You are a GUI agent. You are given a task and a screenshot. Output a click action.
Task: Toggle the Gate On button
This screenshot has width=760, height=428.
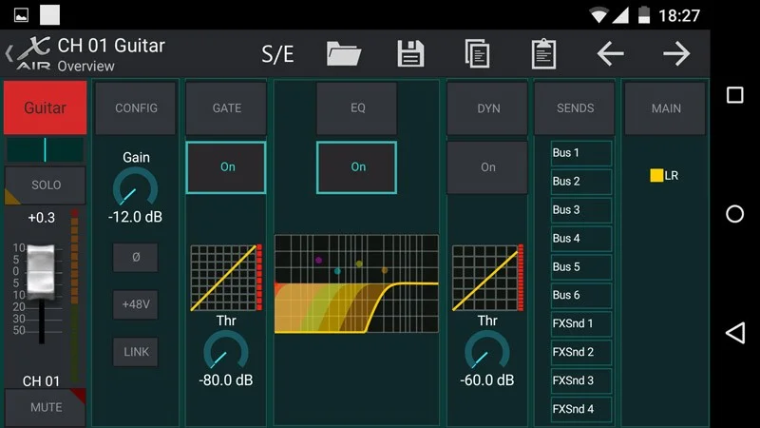227,167
